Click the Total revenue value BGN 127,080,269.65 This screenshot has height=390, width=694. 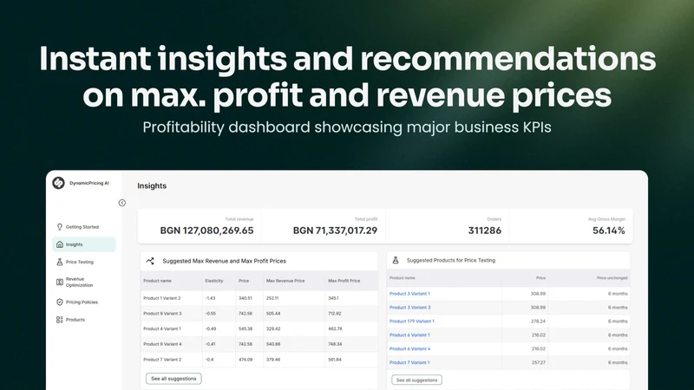(x=206, y=231)
